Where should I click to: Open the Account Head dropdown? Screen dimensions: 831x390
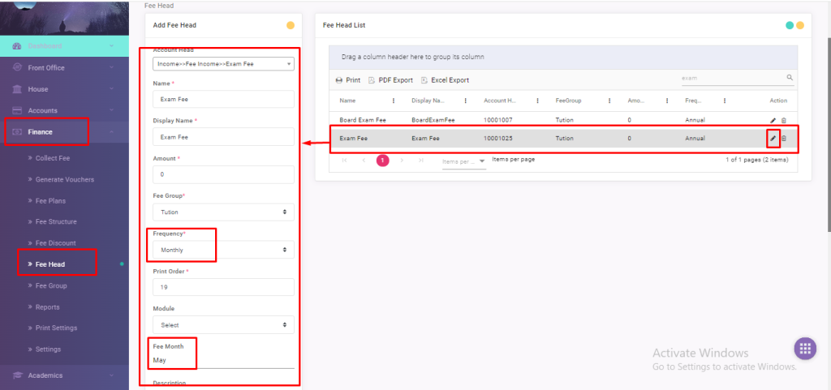pos(223,64)
